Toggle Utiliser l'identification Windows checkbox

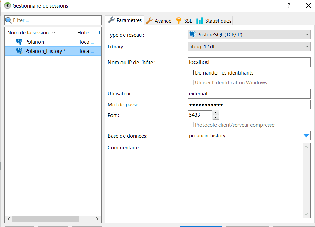[x=191, y=83]
